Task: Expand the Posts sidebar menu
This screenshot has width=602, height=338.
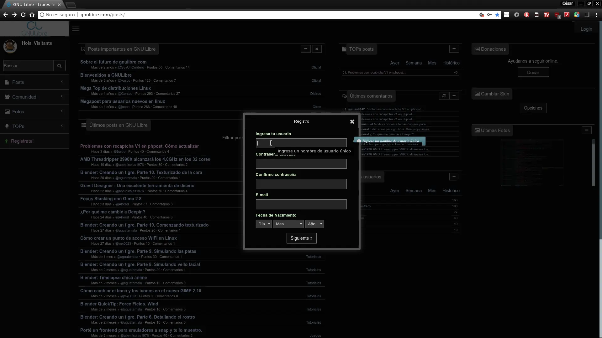Action: coord(34,82)
